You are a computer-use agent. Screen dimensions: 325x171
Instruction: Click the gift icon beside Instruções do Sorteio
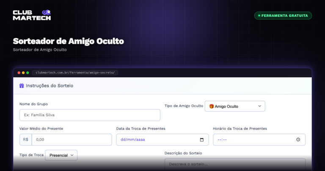[22, 86]
